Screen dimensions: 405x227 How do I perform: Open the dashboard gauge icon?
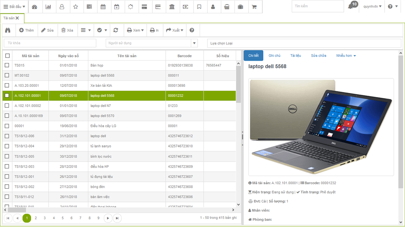point(34,7)
